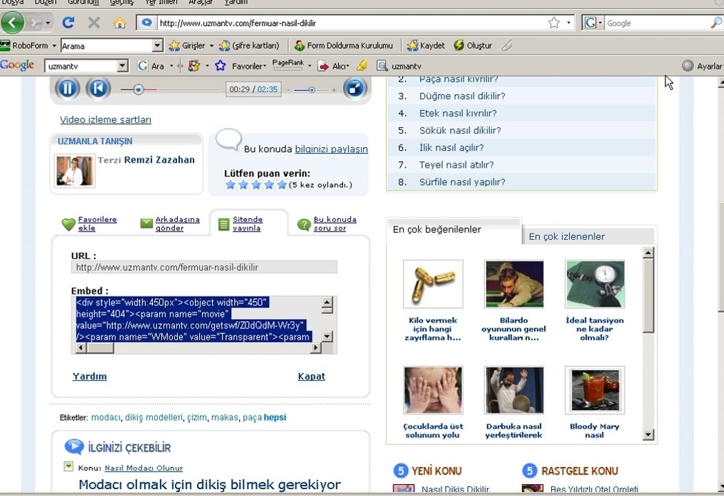Open the Yardım menu
Viewport: 724px width, 496px height.
(x=236, y=2)
